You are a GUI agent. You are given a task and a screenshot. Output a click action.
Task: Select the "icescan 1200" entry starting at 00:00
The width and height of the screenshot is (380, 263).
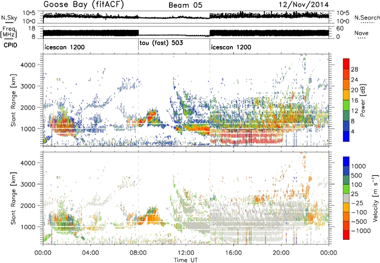[x=65, y=47]
